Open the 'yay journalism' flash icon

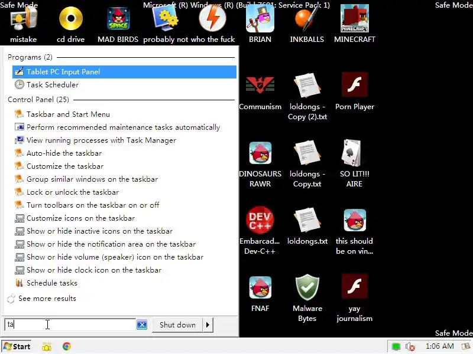pos(354,287)
